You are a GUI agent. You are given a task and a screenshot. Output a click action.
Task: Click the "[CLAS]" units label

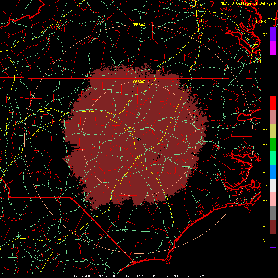tap(261, 21)
